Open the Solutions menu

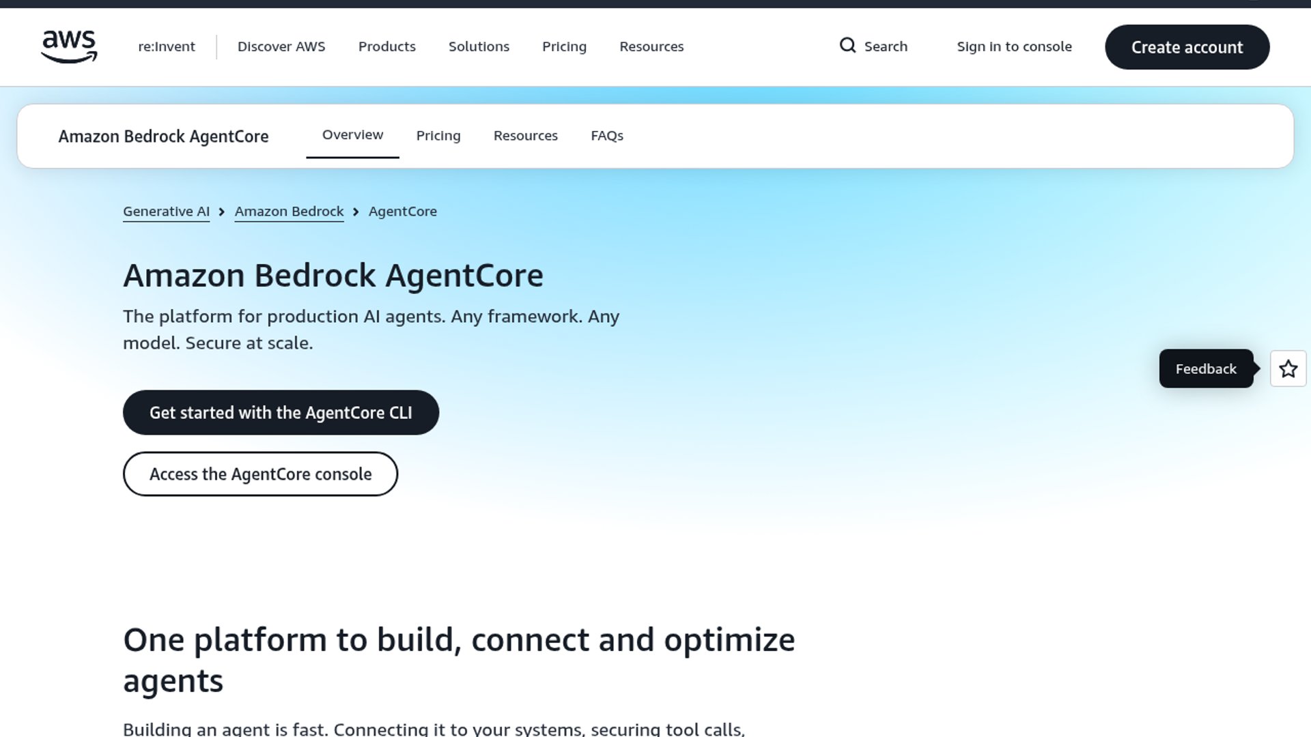(479, 46)
